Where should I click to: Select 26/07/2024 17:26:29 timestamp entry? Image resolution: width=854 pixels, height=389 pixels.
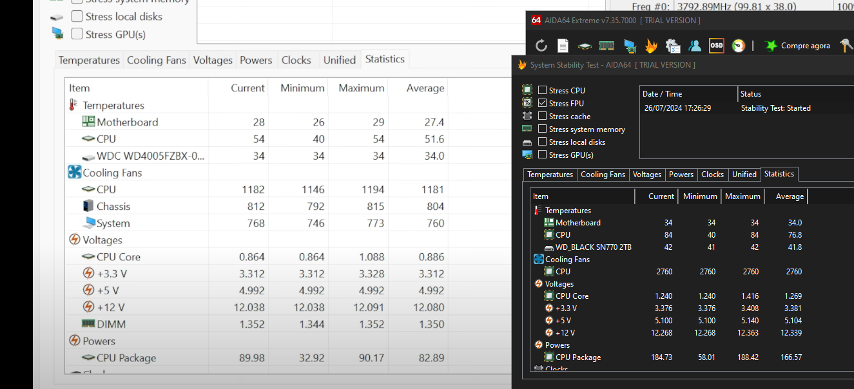pos(677,108)
